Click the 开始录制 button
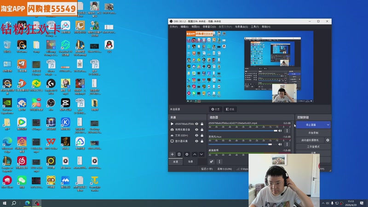Viewport: 368px width, 207px height. tap(313, 133)
